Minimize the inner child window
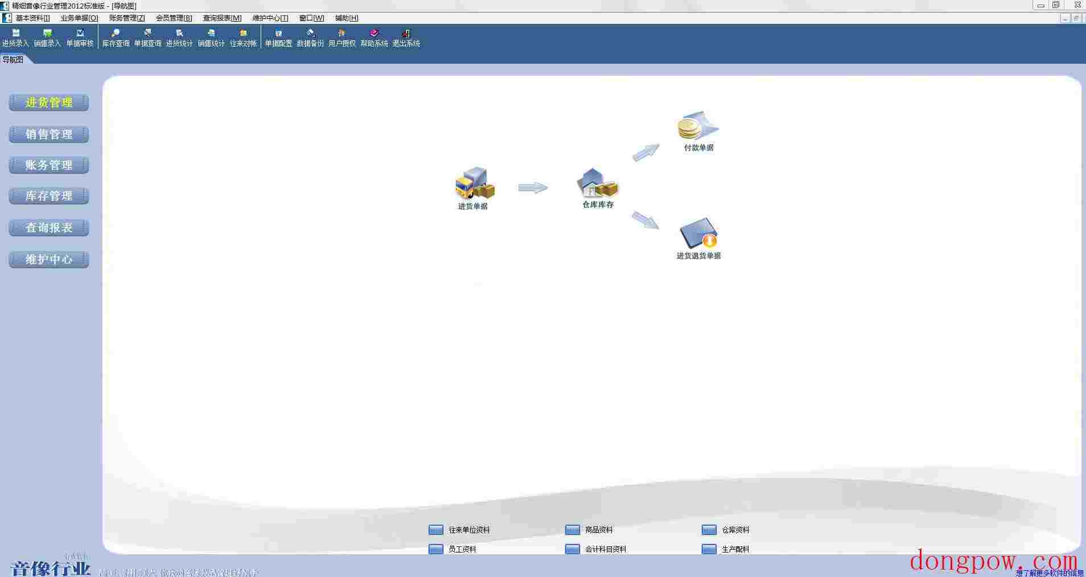Screen dimensions: 1086x577 coord(1065,18)
